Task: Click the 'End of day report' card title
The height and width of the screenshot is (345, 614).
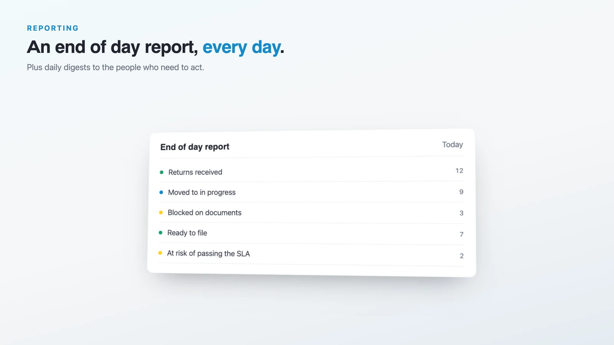Action: tap(195, 147)
